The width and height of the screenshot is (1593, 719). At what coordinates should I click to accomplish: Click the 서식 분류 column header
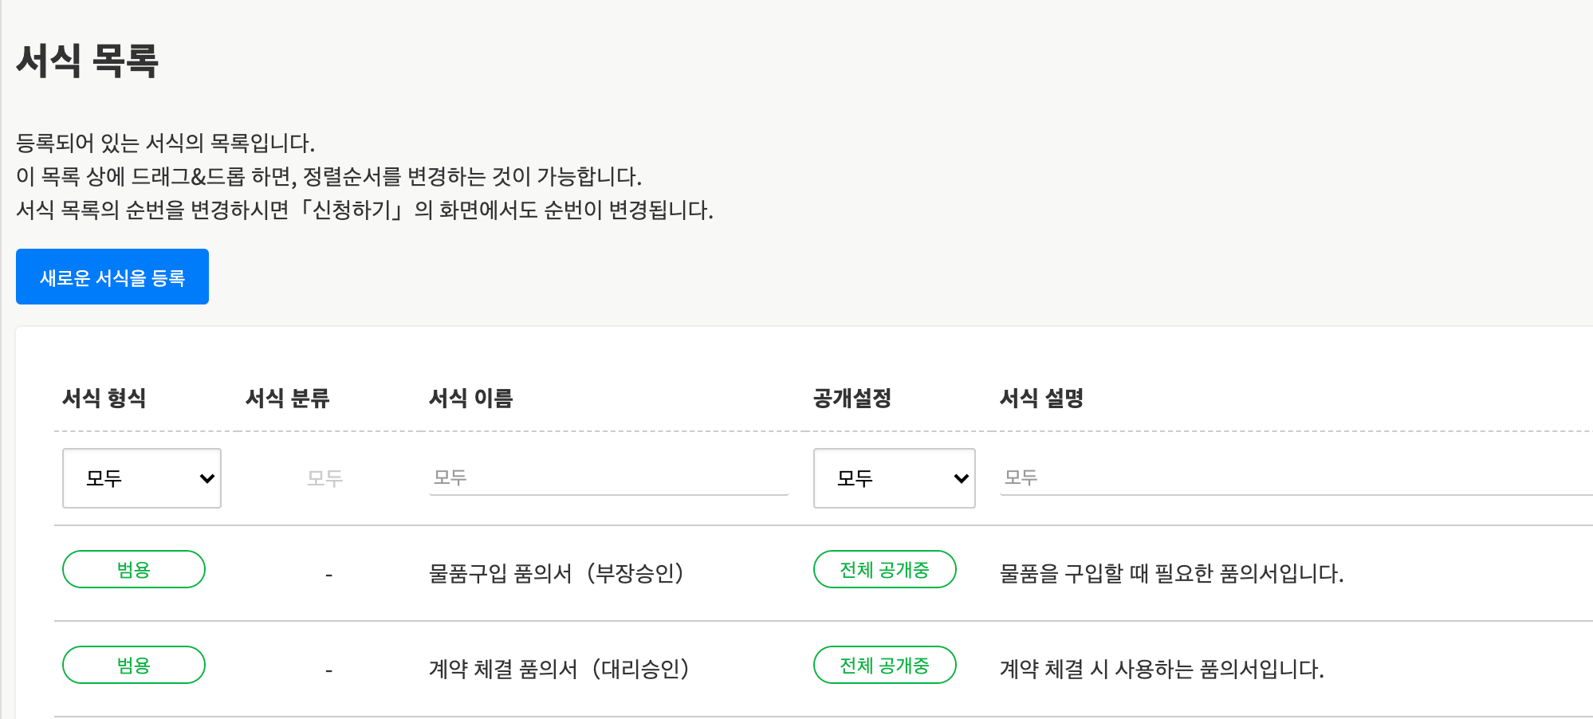[x=288, y=398]
